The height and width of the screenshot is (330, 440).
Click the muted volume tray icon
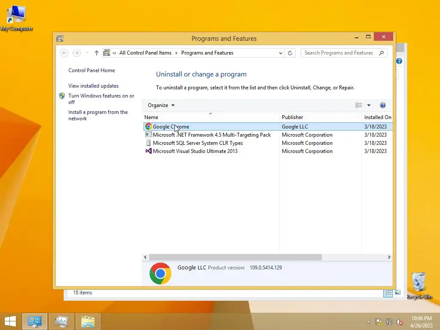pyautogui.click(x=399, y=322)
